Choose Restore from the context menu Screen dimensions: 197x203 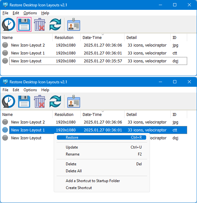pyautogui.click(x=72, y=137)
